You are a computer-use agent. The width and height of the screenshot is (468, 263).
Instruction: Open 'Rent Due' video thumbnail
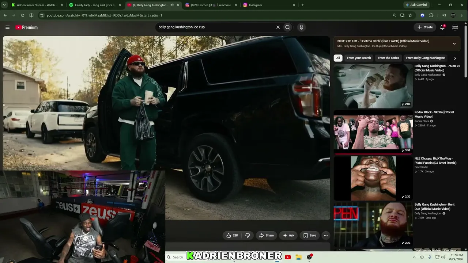[x=373, y=225]
